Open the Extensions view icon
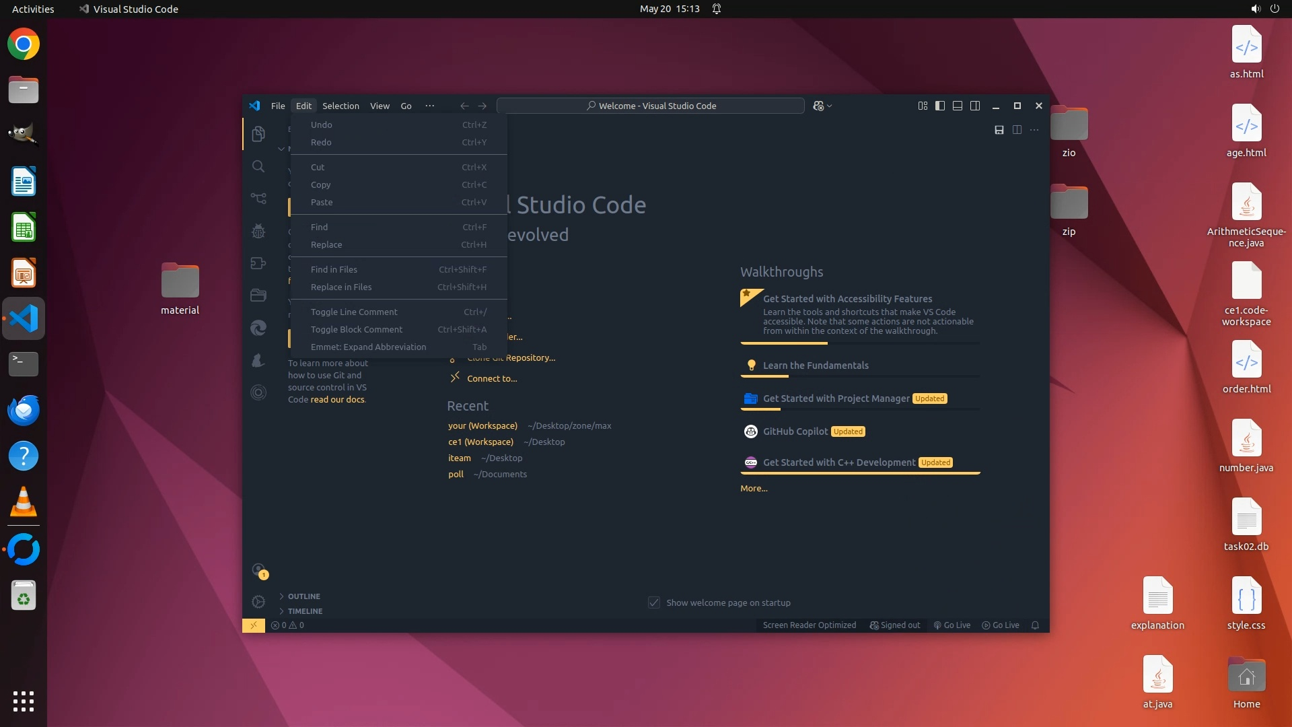1292x727 pixels. (258, 263)
